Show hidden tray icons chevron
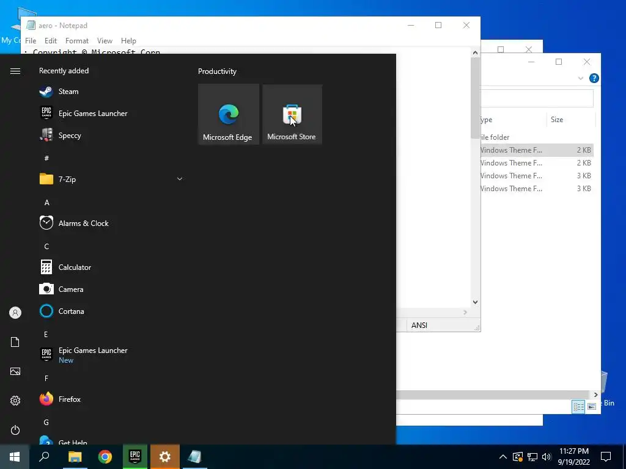This screenshot has width=626, height=469. (503, 457)
